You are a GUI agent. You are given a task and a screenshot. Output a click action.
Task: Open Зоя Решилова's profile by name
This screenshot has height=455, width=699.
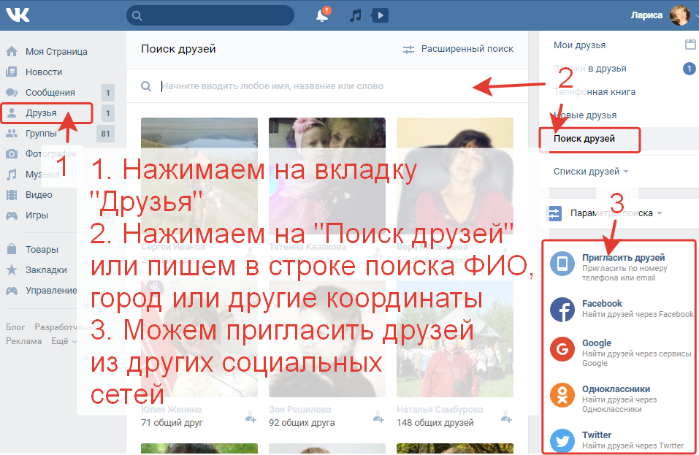pos(299,409)
